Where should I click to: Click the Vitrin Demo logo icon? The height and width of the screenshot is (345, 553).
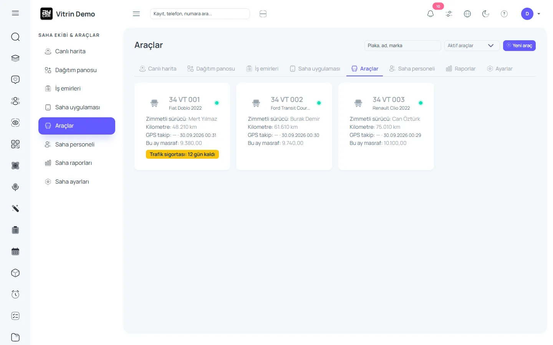[x=46, y=14]
